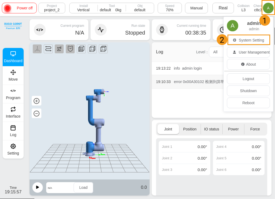Image resolution: width=275 pixels, height=199 pixels.
Task: Click the green admin avatar icon
Action: coord(268,8)
